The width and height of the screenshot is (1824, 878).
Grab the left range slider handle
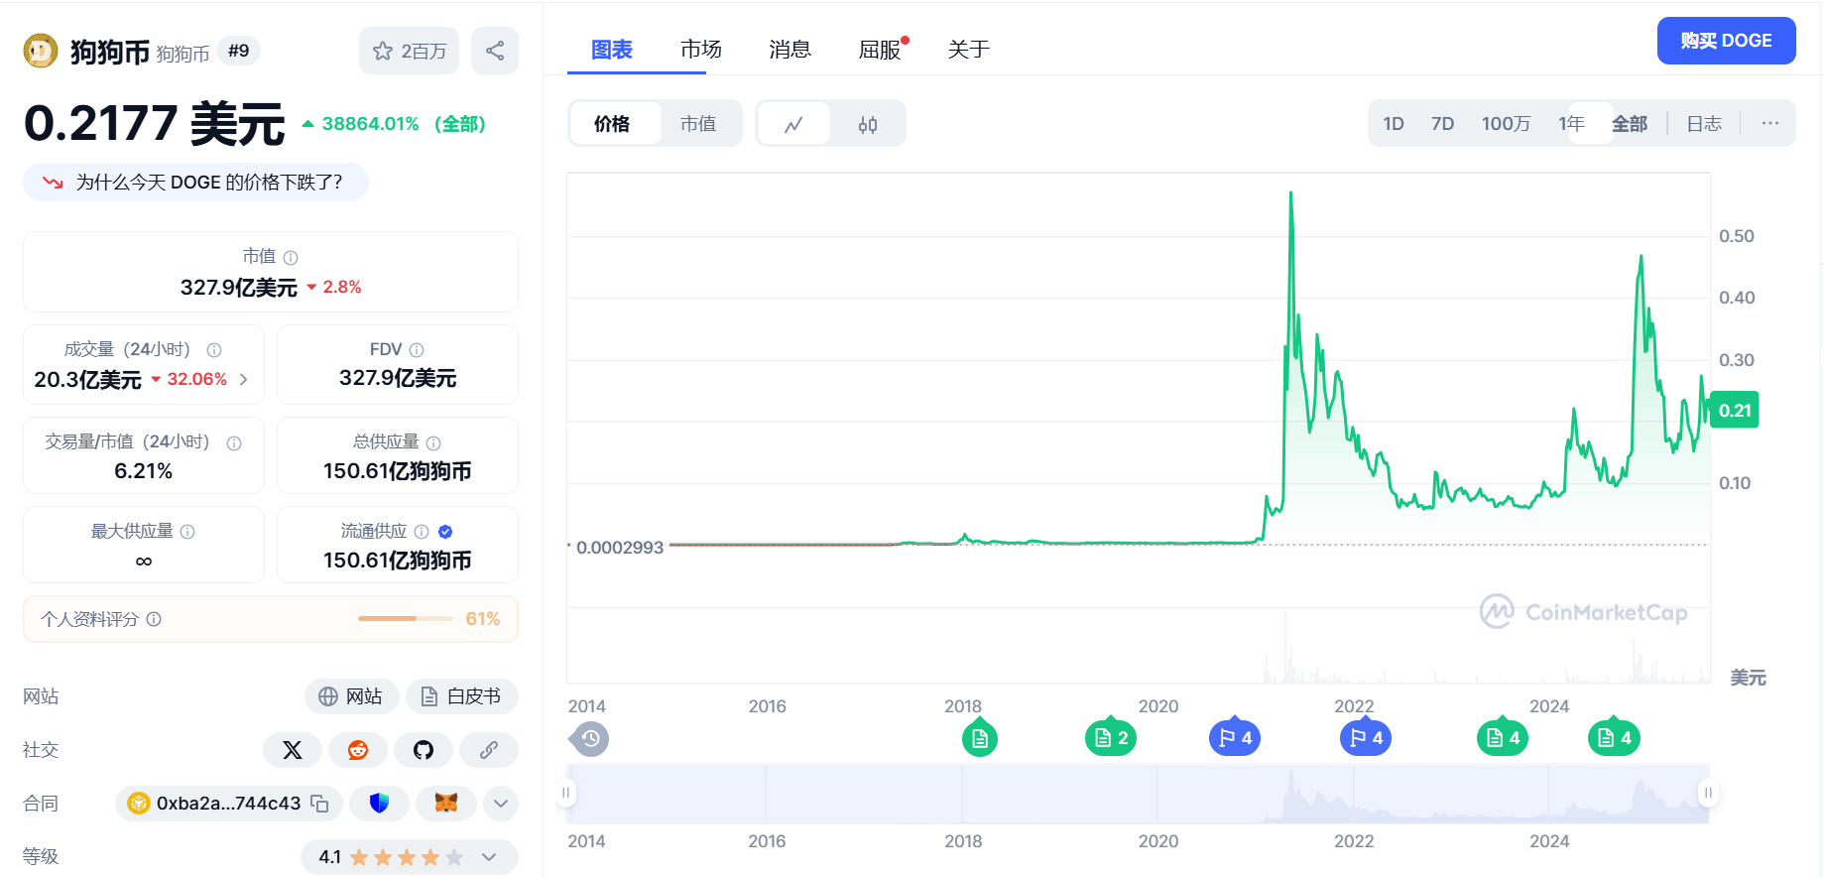pos(566,793)
